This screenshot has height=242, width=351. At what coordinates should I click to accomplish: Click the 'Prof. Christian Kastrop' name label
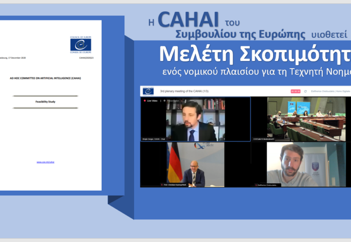coord(175,185)
